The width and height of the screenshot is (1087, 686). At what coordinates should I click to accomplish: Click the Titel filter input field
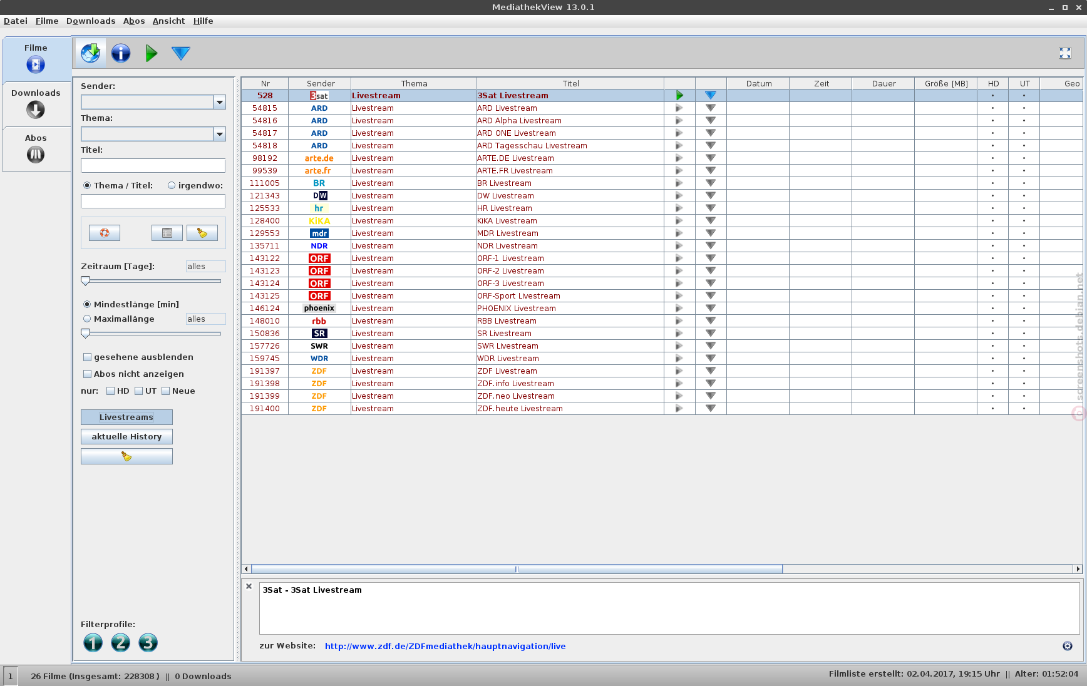point(153,165)
